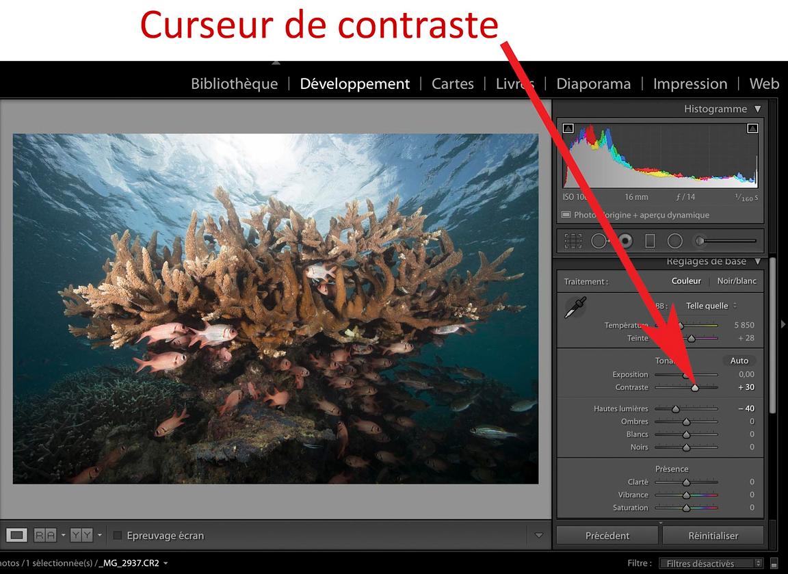Click the ƒ / 14 aperture text
Viewport: 788px width, 574px height.
[685, 197]
